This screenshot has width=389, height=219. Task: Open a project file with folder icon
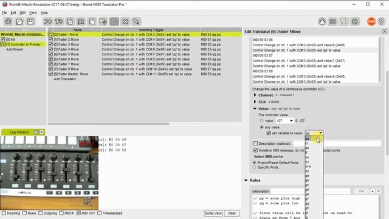19,22
